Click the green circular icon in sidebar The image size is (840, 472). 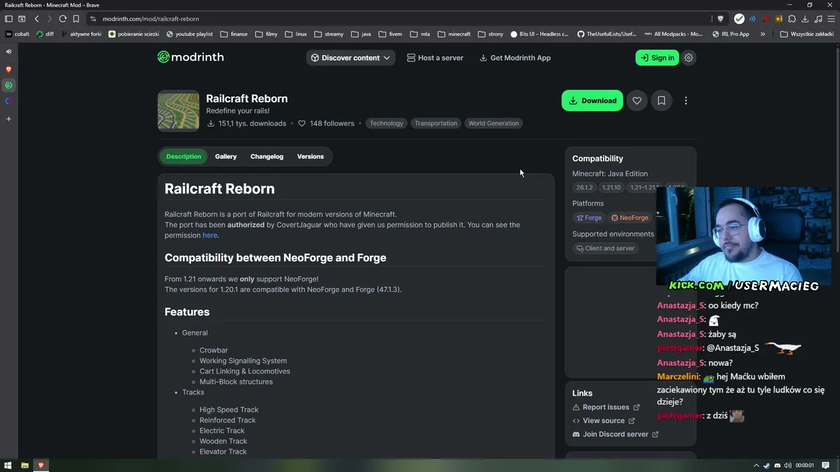click(x=9, y=85)
